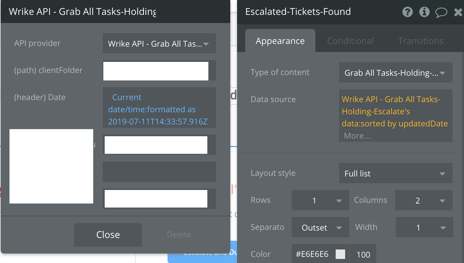Switch to the Conditional tab
Viewport: 464px width, 263px height.
point(351,41)
